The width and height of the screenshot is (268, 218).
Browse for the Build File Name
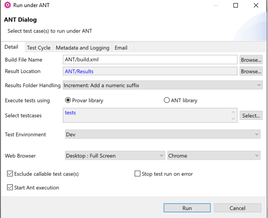click(251, 59)
